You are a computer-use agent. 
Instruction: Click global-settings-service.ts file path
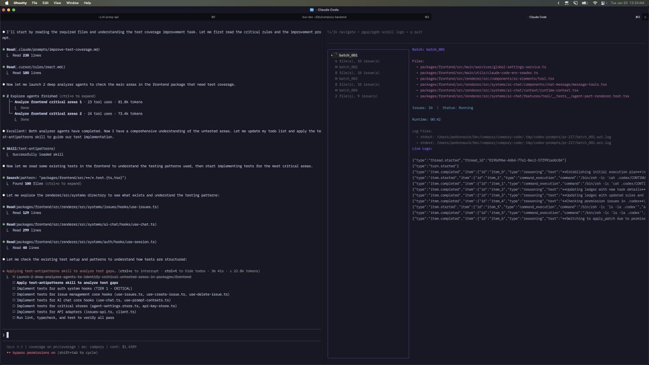tap(483, 67)
